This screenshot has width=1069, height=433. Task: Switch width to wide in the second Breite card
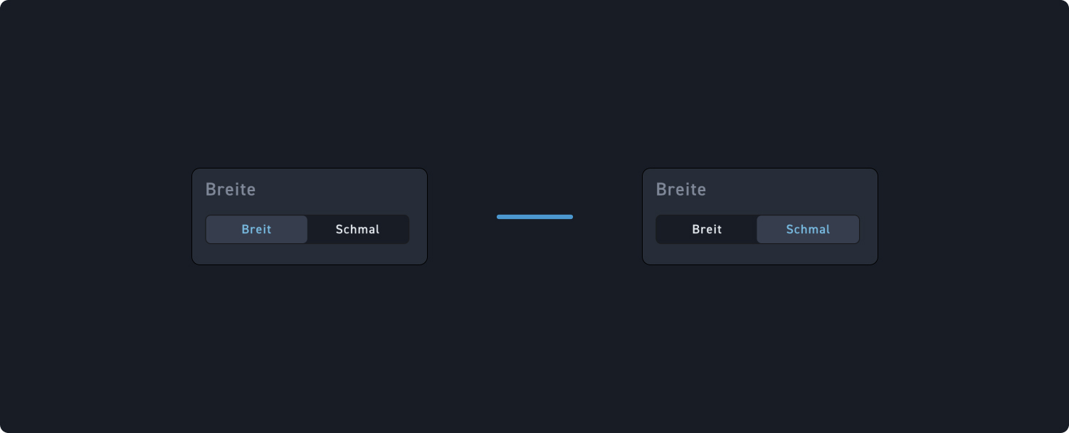pyautogui.click(x=707, y=230)
